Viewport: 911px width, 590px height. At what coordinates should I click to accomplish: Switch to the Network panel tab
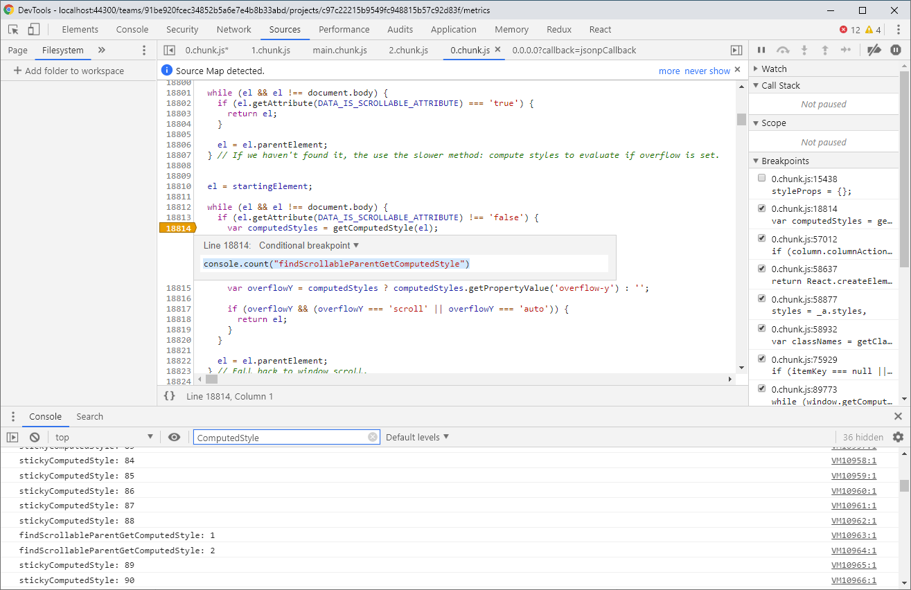[234, 29]
